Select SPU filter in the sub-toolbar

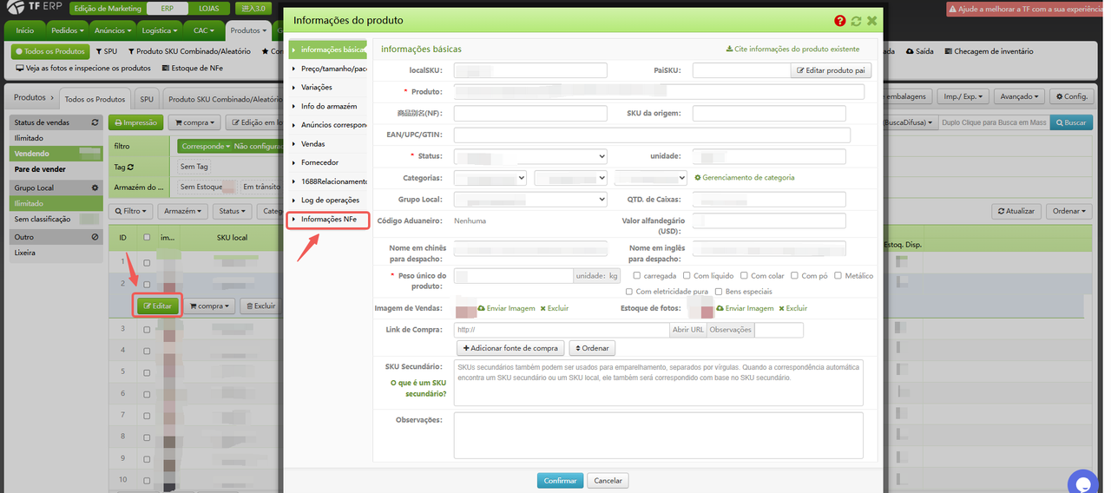coord(106,51)
